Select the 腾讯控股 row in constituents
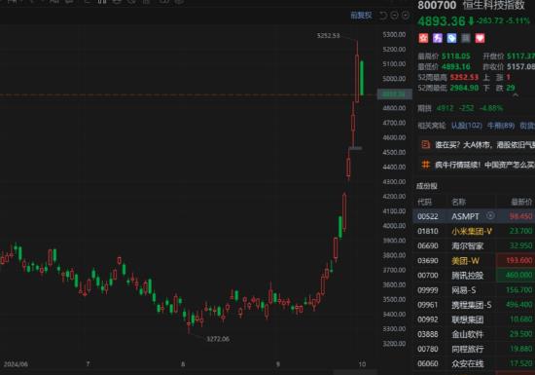This screenshot has width=535, height=375. (x=474, y=276)
